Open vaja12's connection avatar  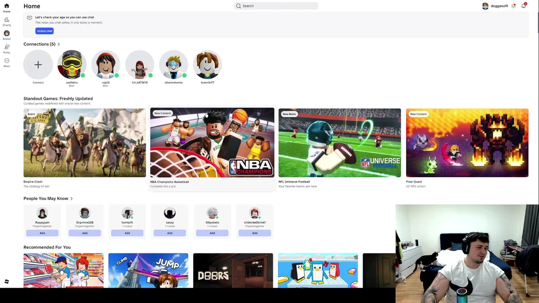pyautogui.click(x=106, y=64)
